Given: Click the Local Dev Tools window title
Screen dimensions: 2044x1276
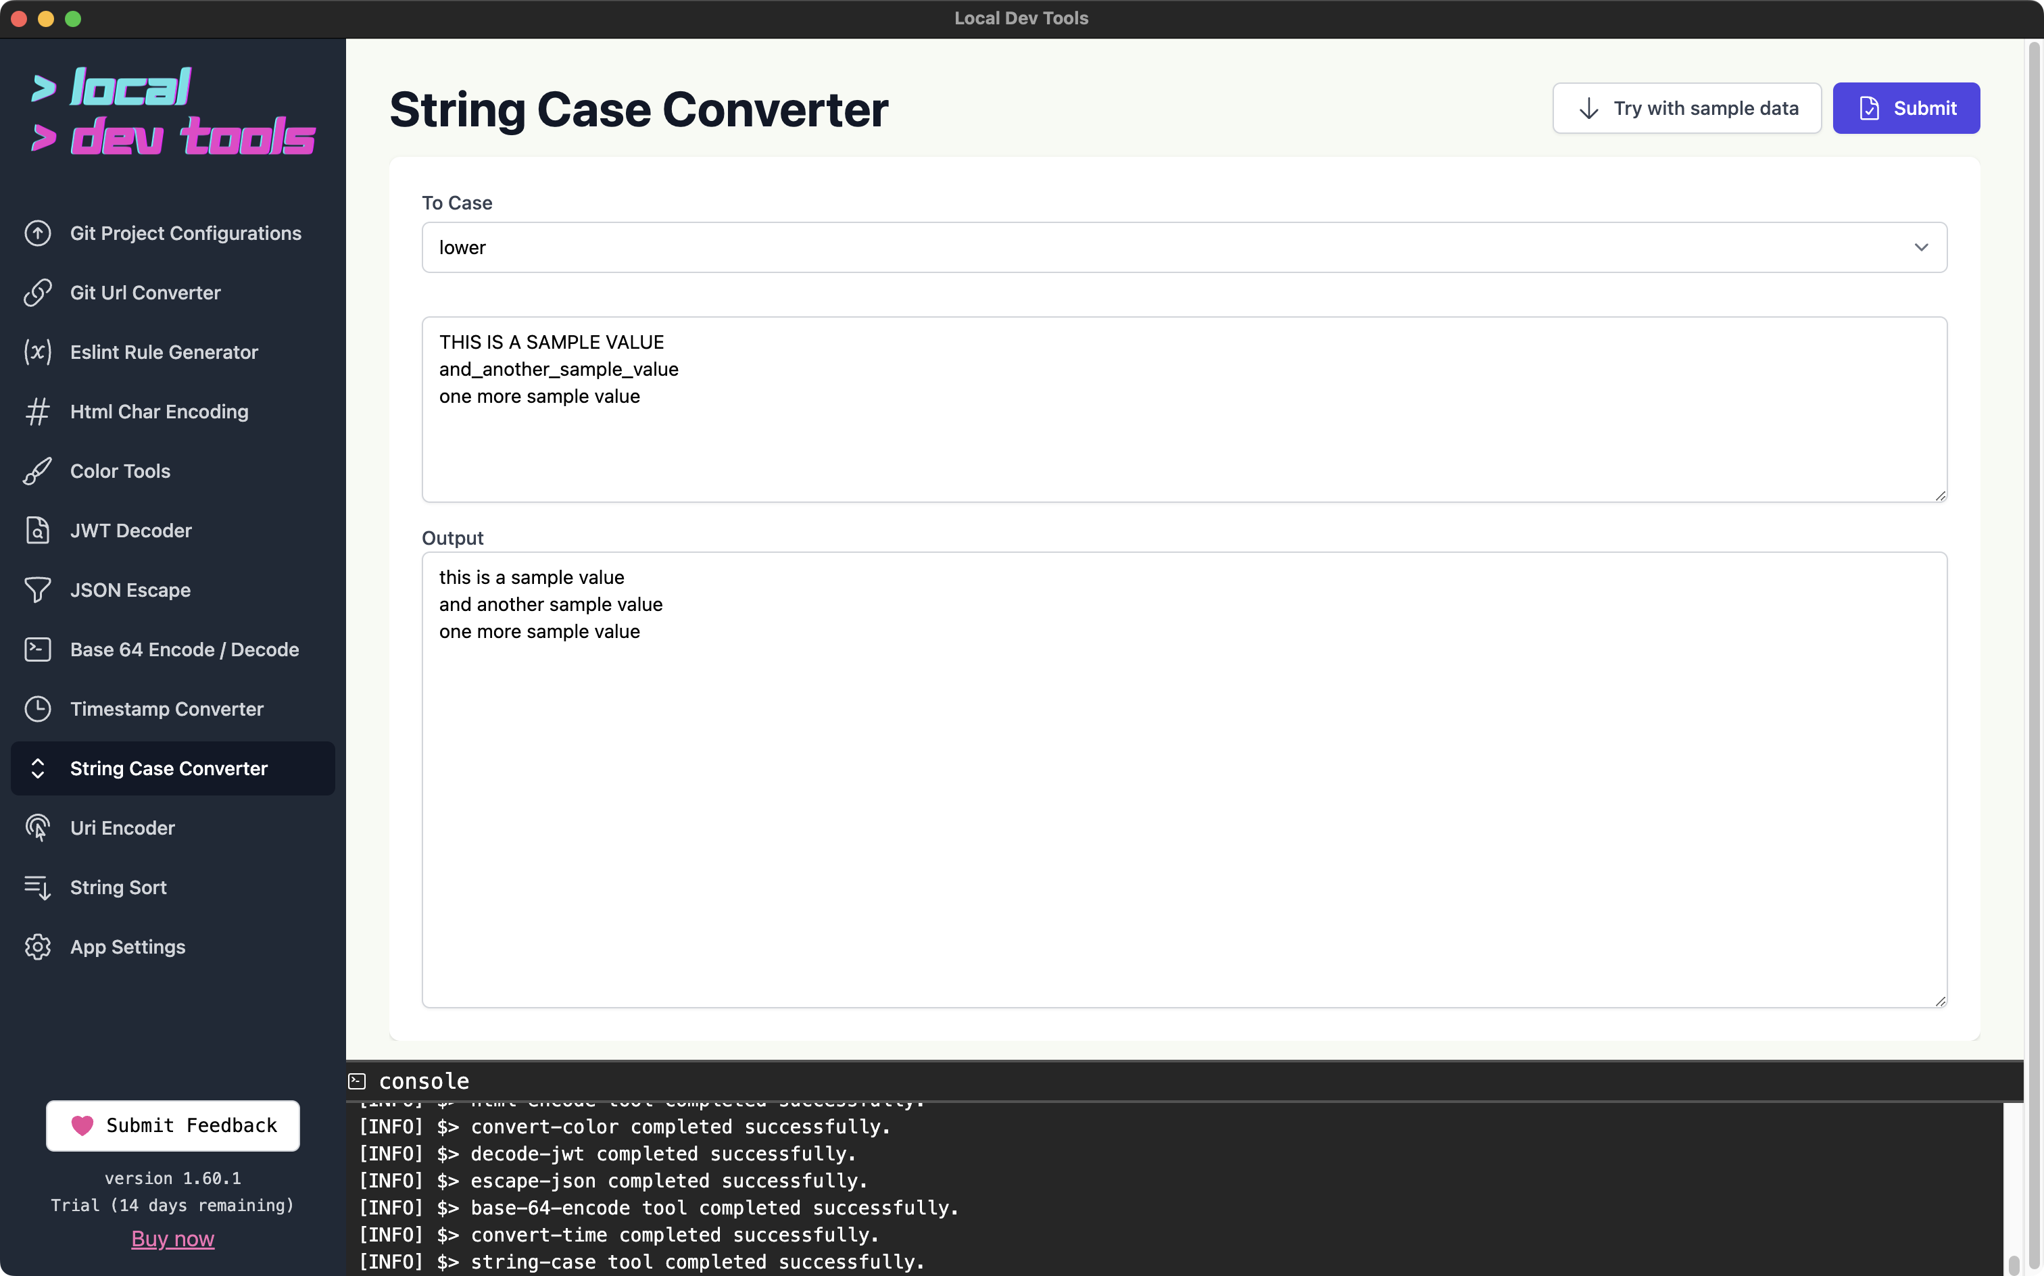Looking at the screenshot, I should tap(1021, 18).
